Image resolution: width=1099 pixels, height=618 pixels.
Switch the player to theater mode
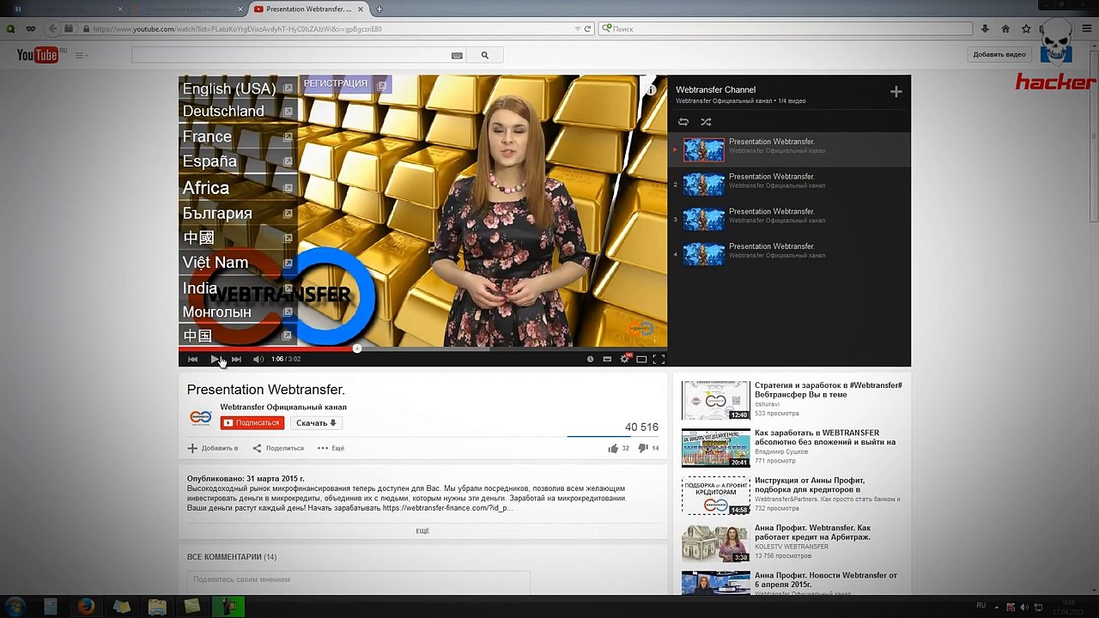641,359
